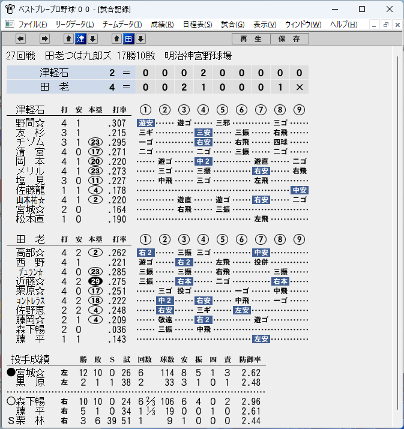Click the 再生 replay button
404x429 pixels.
click(x=251, y=39)
